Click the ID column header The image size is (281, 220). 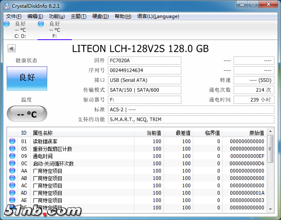point(24,133)
